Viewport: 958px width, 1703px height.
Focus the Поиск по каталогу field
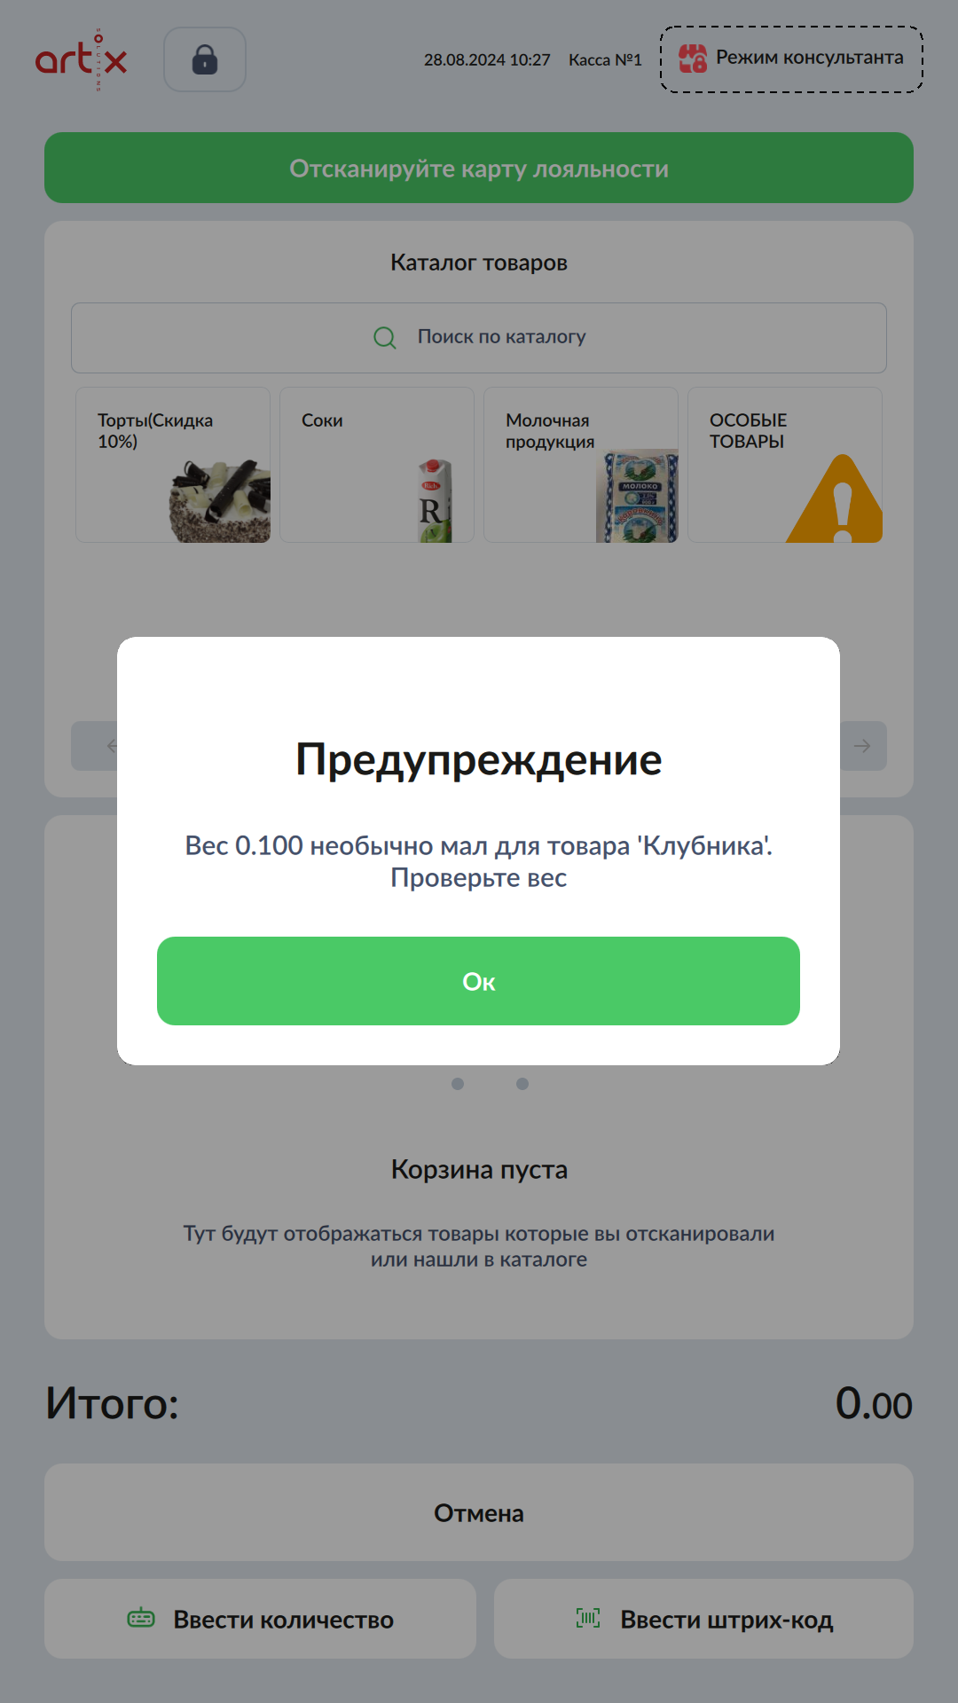[479, 338]
